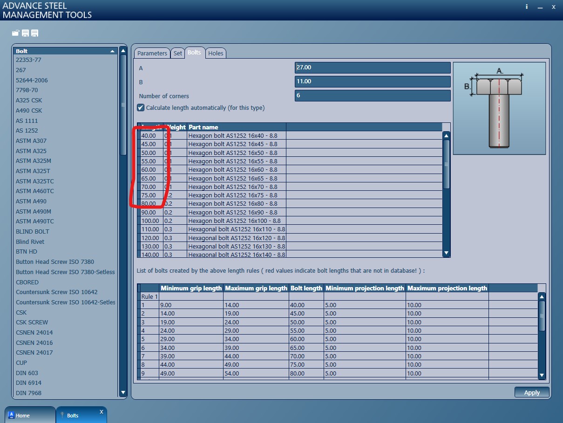Click up arrow of bolt list scrollbar
Image resolution: width=563 pixels, height=423 pixels.
[x=123, y=50]
